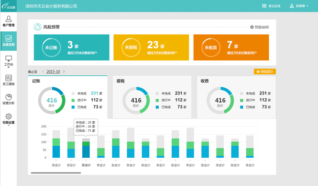318x186 pixels.
Task: Expand the arrow below 权限设置
Action: pyautogui.click(x=9, y=126)
